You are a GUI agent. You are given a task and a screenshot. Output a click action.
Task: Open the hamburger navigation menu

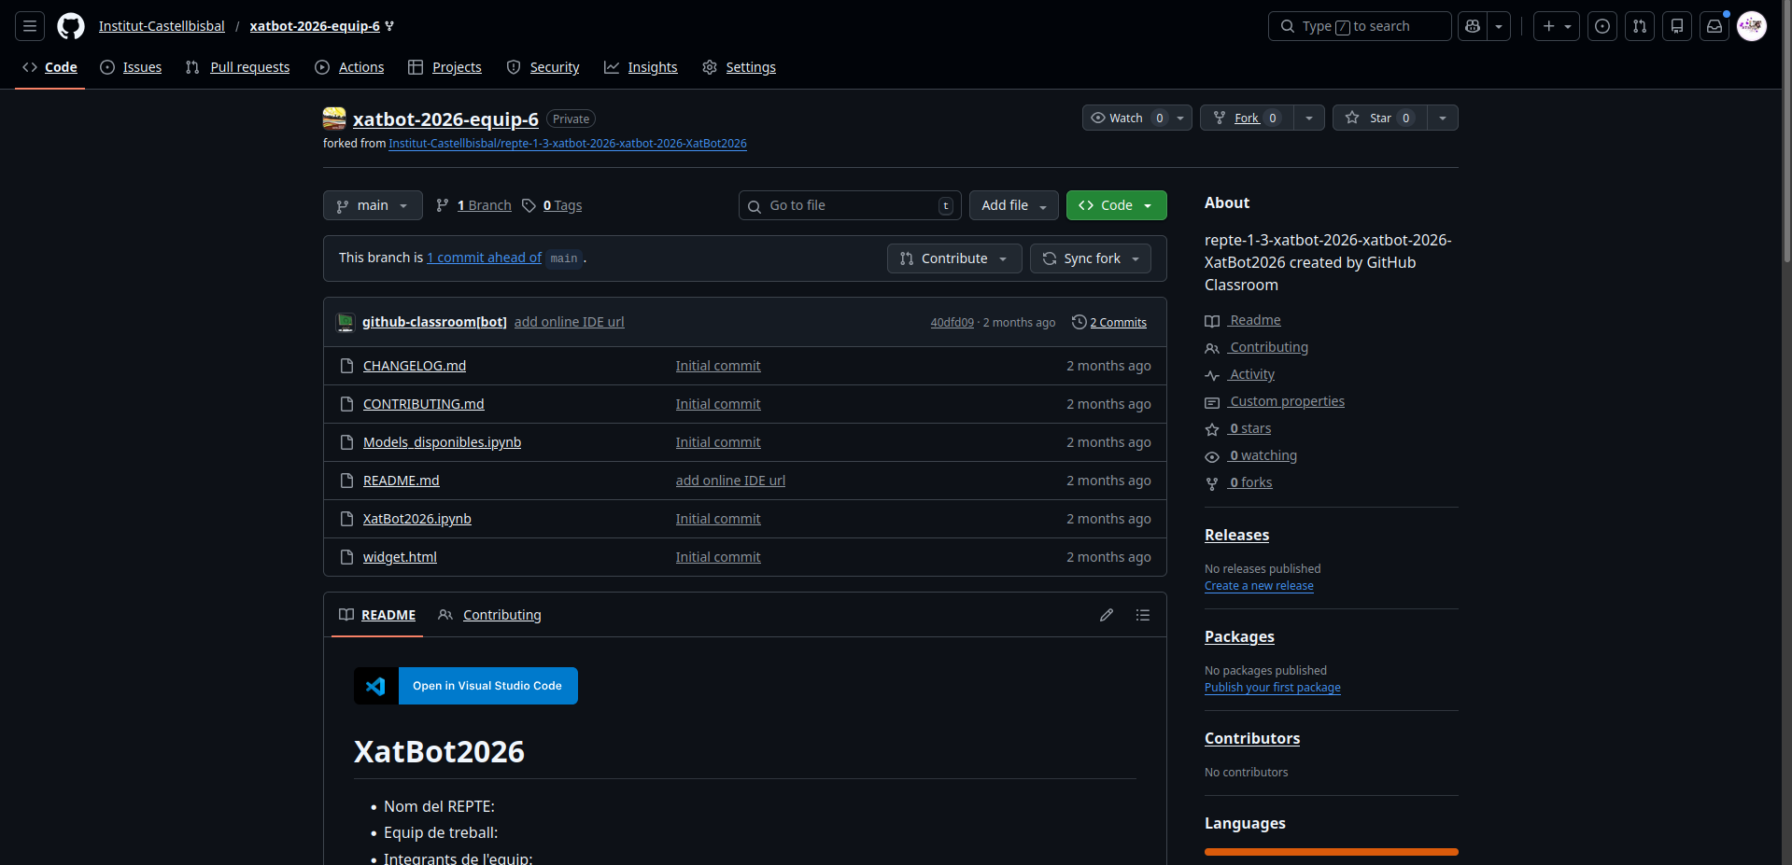[30, 26]
